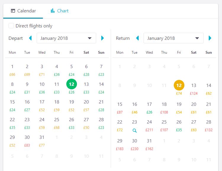Screen dimensions: 222x171
Task: Open the Return month dropdown
Action: coord(173,38)
